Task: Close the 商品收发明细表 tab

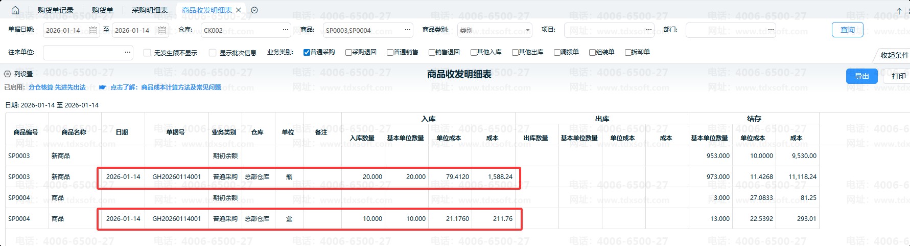Action: click(x=239, y=10)
